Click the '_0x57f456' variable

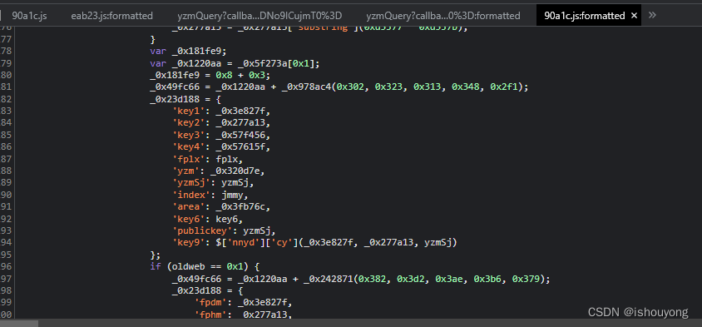coord(240,135)
